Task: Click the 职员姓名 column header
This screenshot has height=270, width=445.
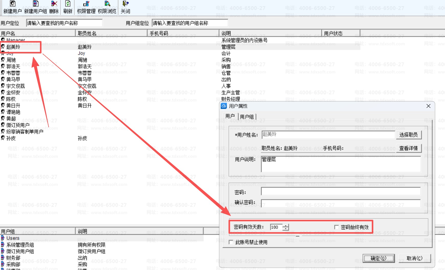Action: pyautogui.click(x=111, y=33)
